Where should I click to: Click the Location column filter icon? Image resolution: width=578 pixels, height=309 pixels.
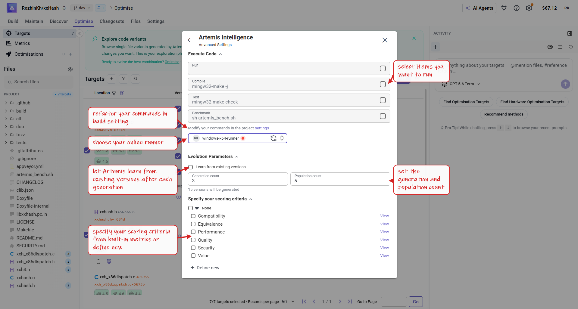click(x=114, y=93)
